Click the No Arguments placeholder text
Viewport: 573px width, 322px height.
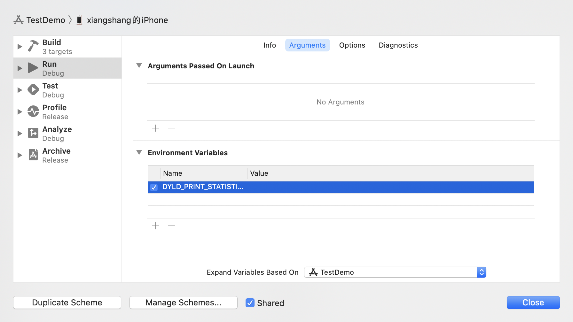point(341,102)
